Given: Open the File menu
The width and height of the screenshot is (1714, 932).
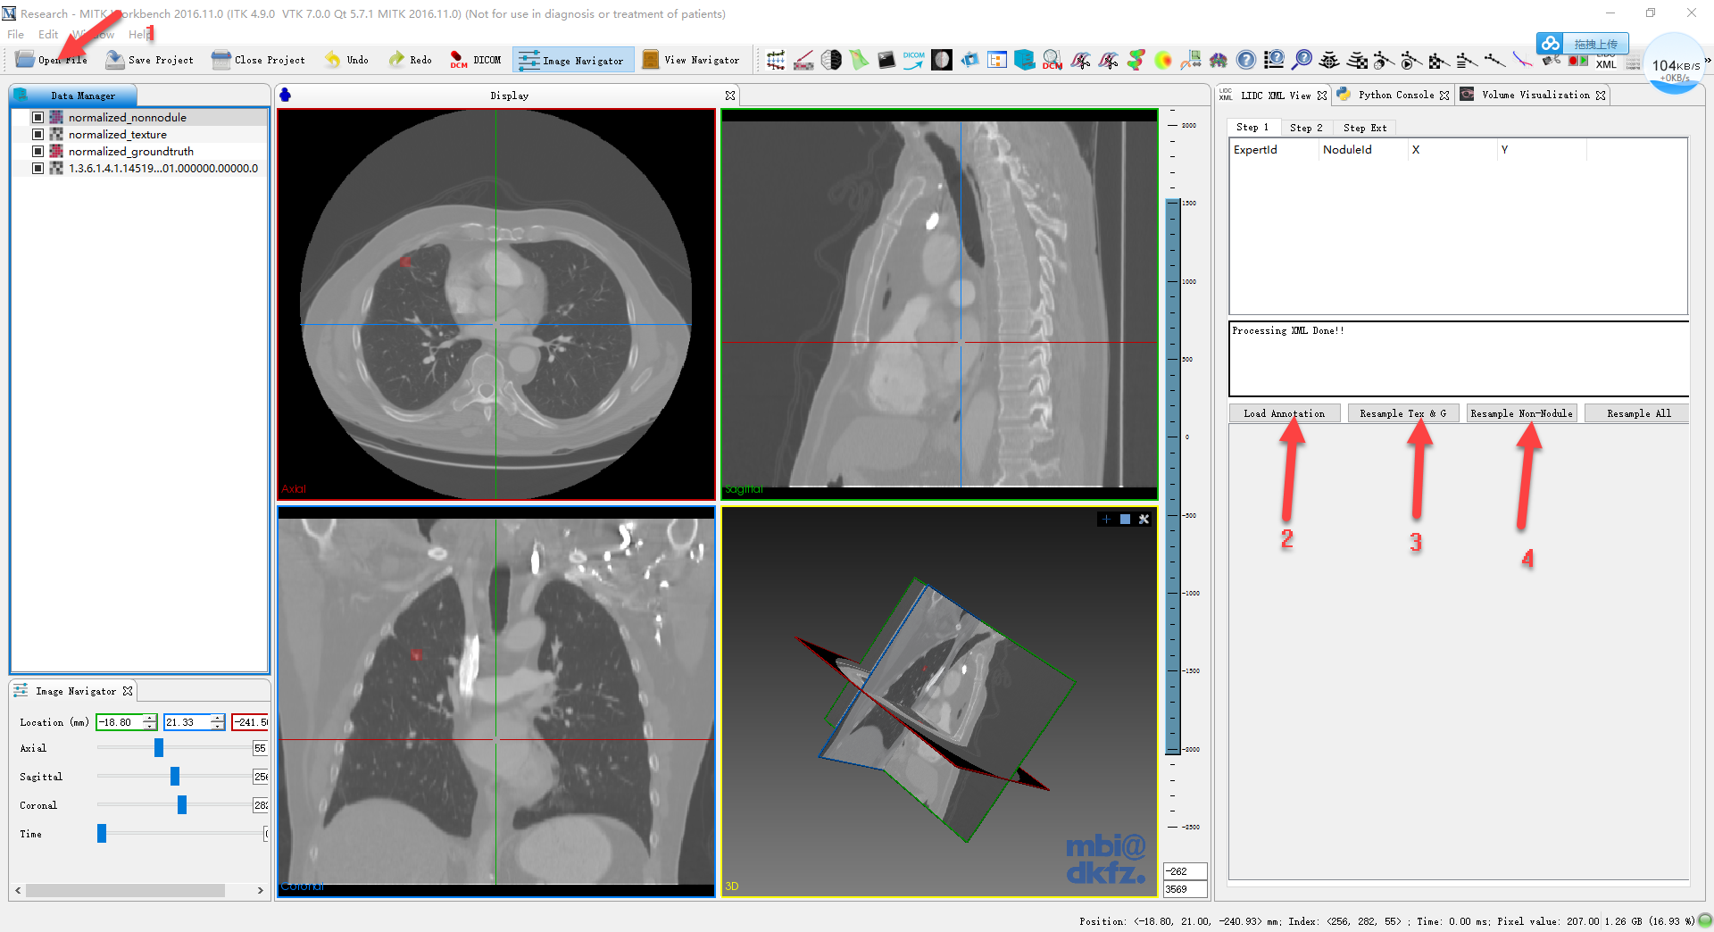Looking at the screenshot, I should coord(15,34).
